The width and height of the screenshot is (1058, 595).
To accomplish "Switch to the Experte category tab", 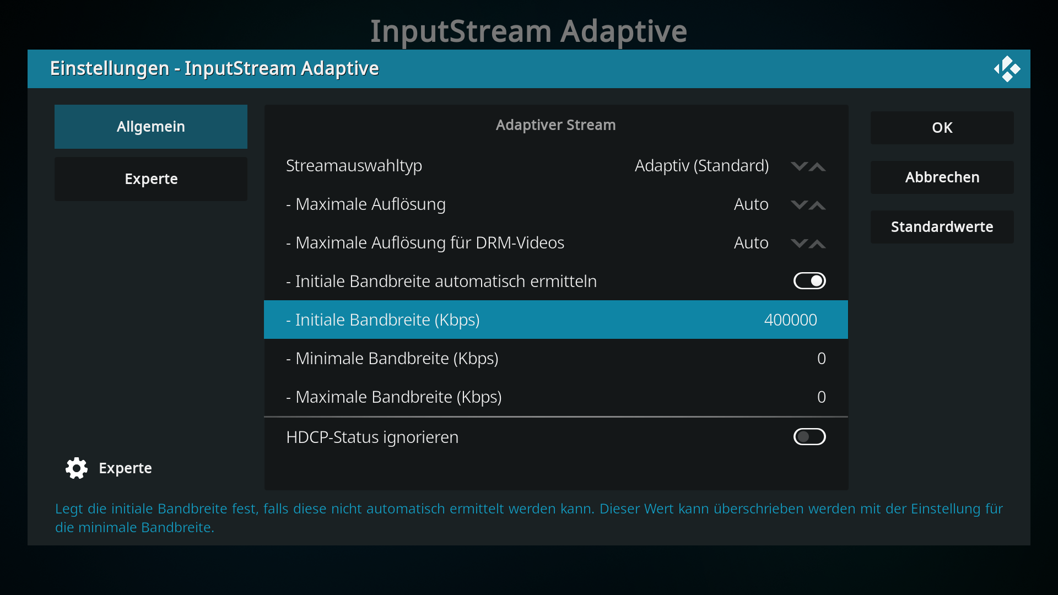I will click(151, 179).
